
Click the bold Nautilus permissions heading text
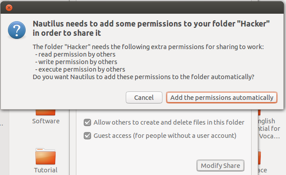point(151,28)
